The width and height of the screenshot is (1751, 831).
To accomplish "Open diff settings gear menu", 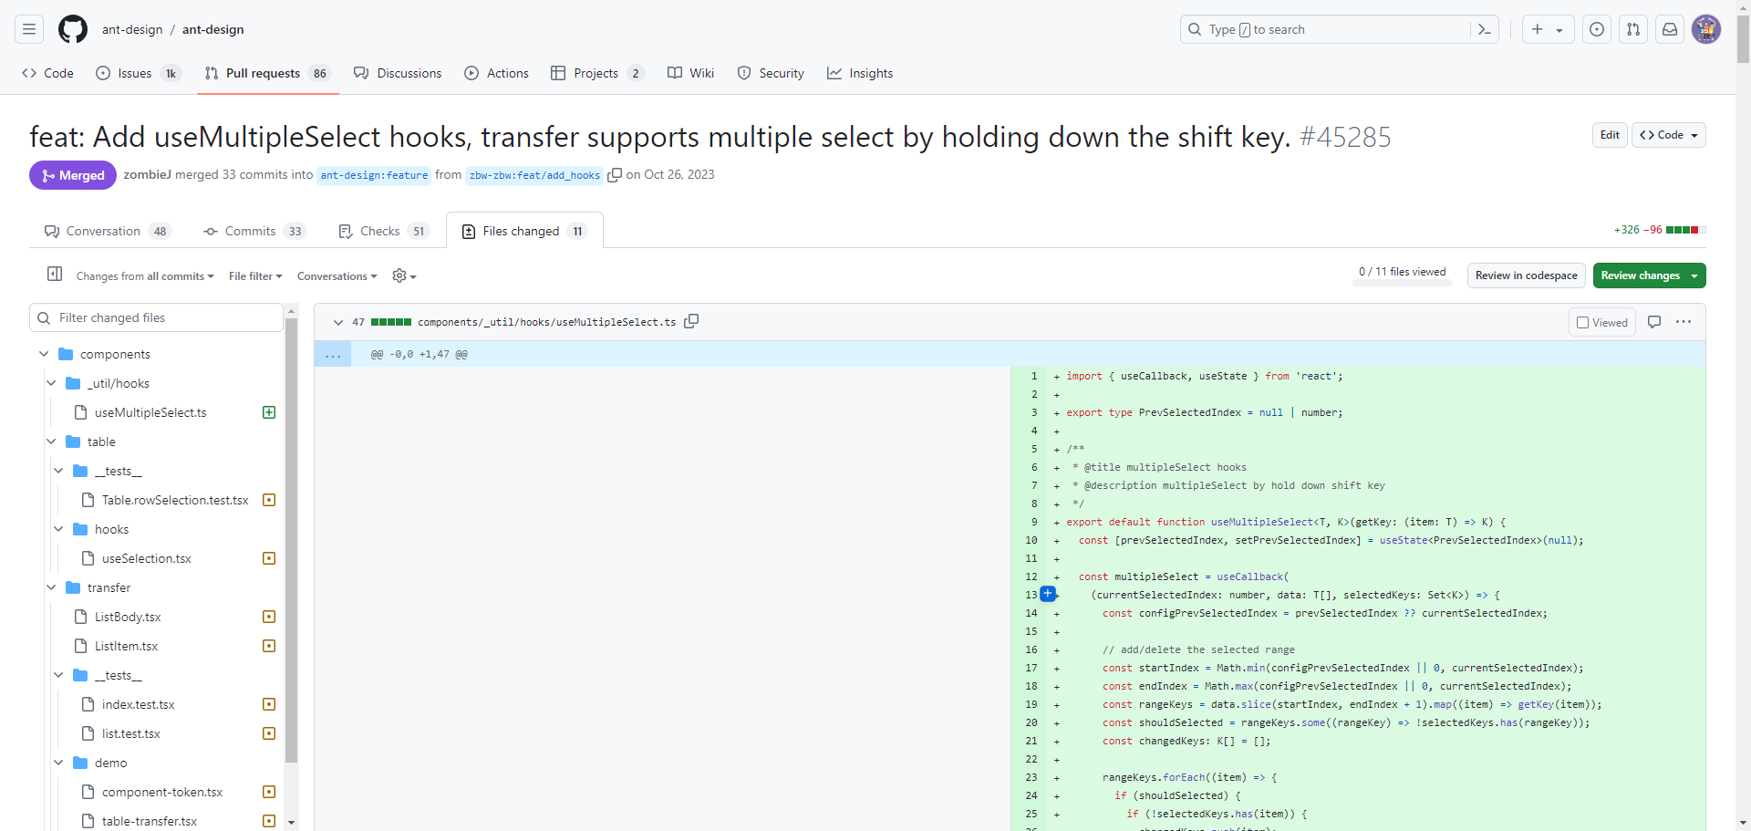I will point(404,275).
